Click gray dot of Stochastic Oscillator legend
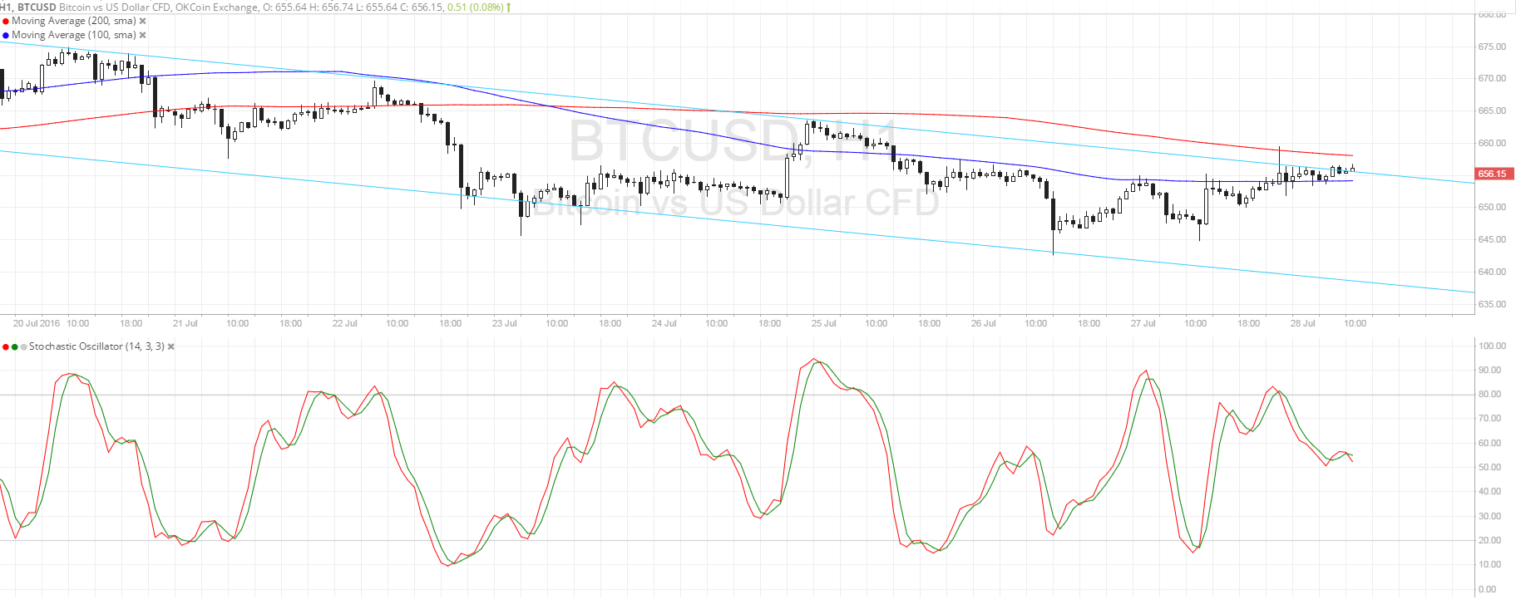This screenshot has width=1516, height=599. [x=24, y=347]
